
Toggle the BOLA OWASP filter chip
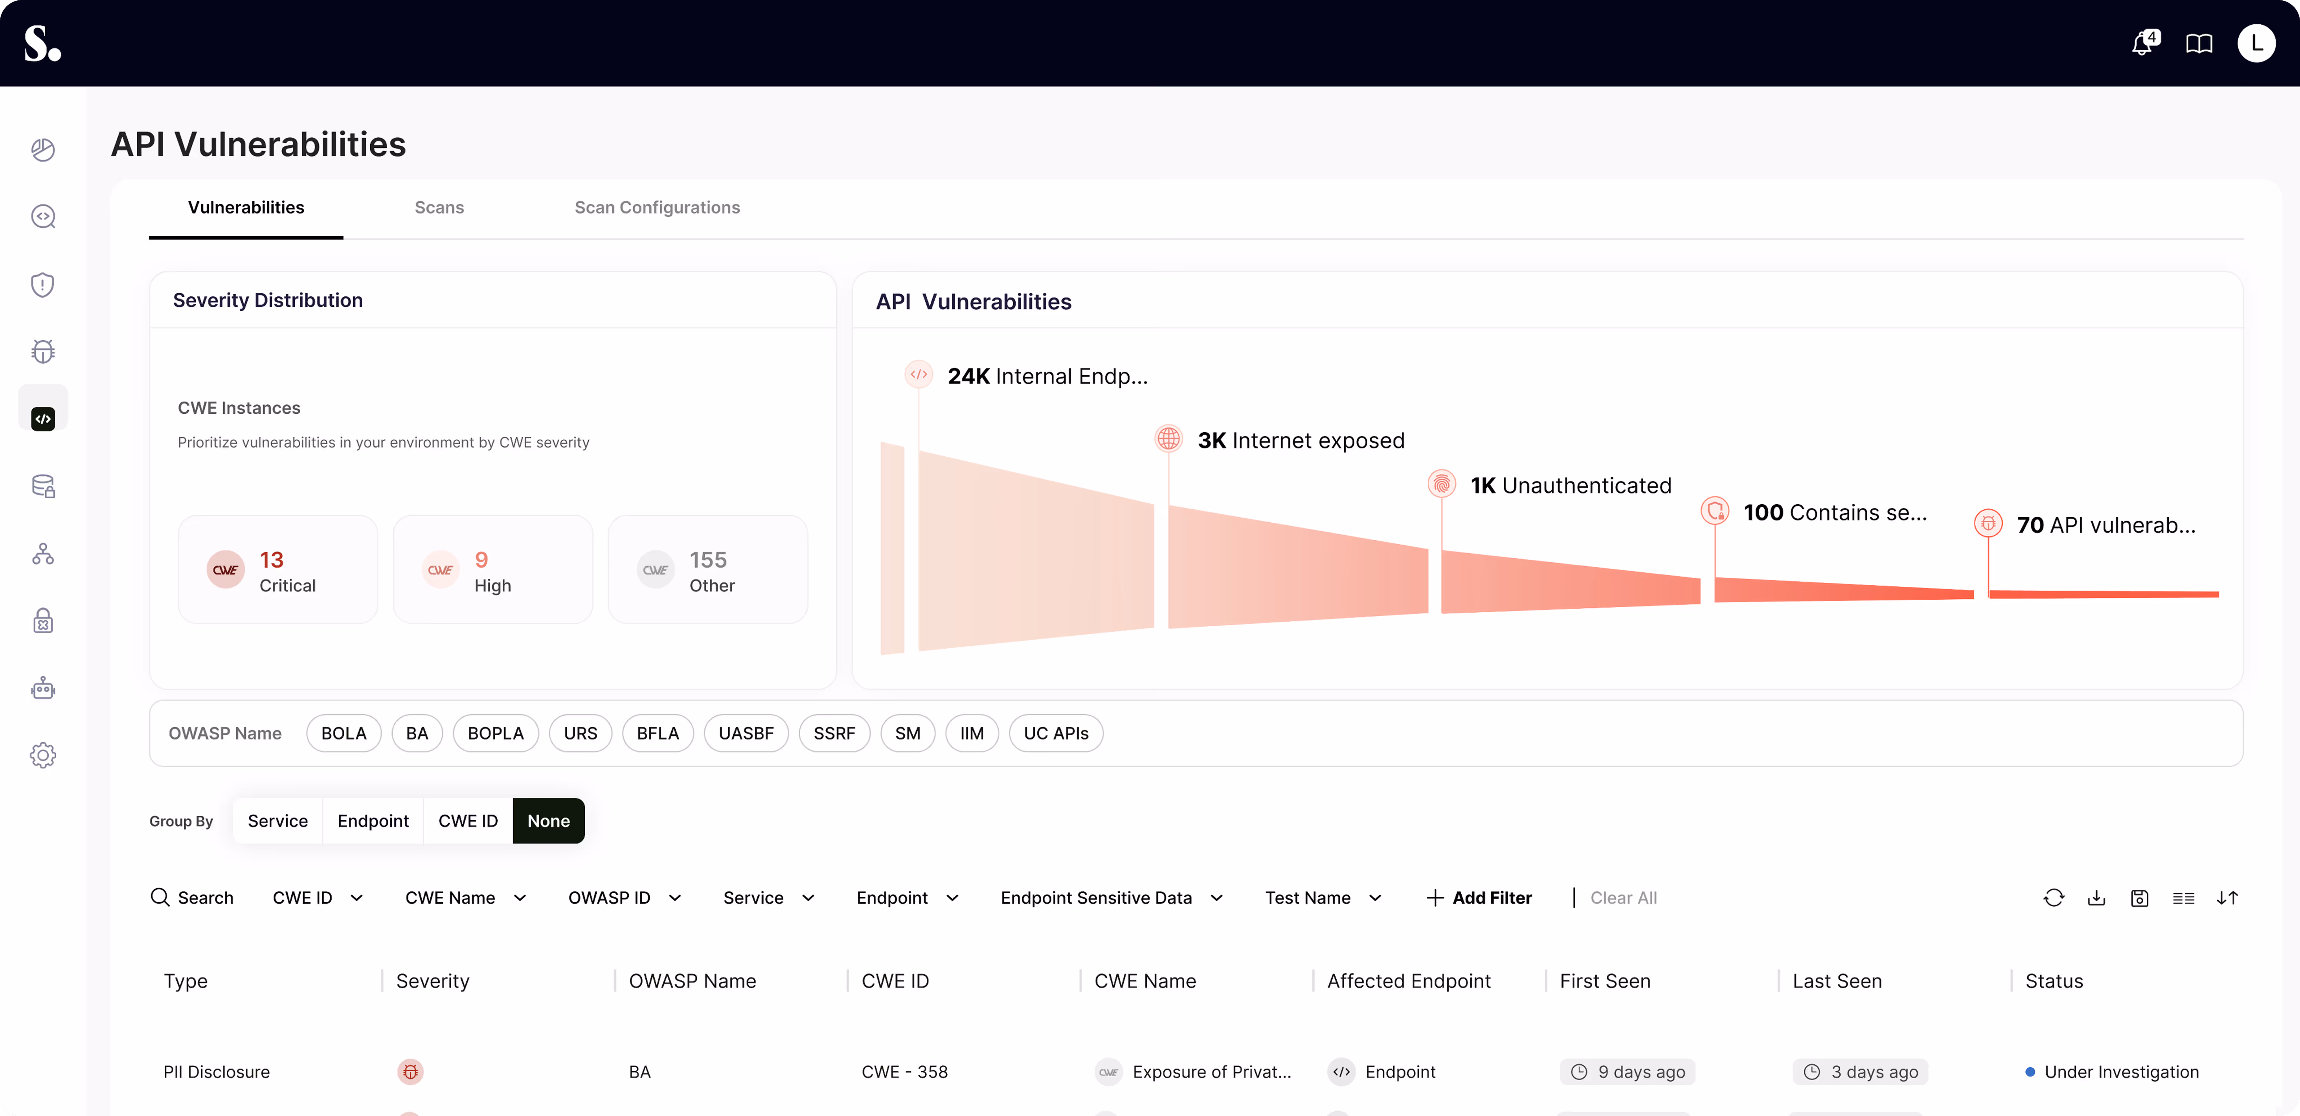344,733
